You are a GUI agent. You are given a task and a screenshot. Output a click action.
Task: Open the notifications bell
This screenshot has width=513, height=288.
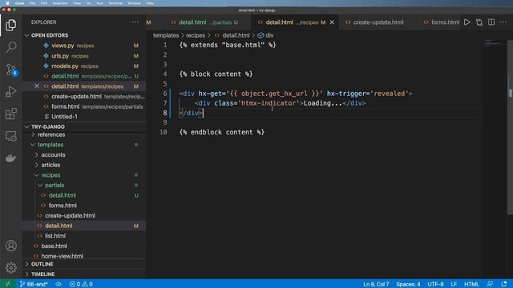[x=504, y=284]
